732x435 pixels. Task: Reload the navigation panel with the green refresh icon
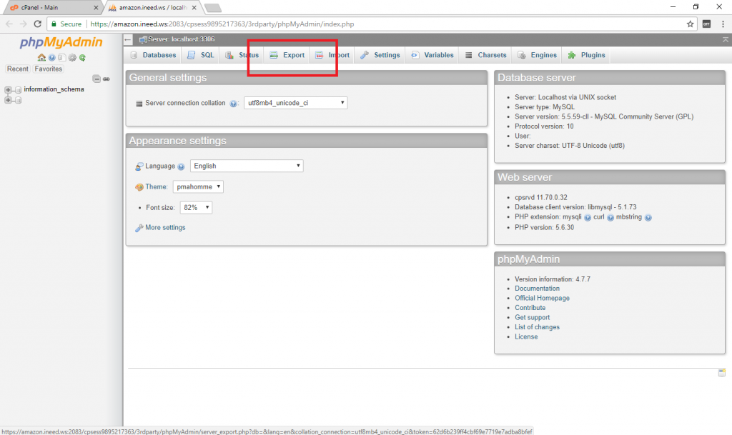tap(81, 57)
